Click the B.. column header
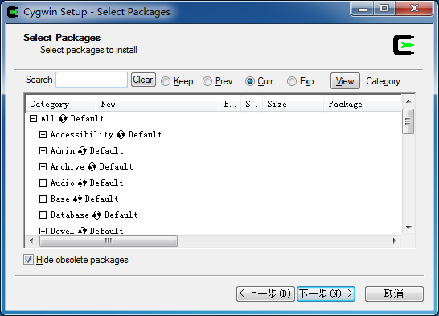Image resolution: width=439 pixels, height=316 pixels. [x=230, y=104]
